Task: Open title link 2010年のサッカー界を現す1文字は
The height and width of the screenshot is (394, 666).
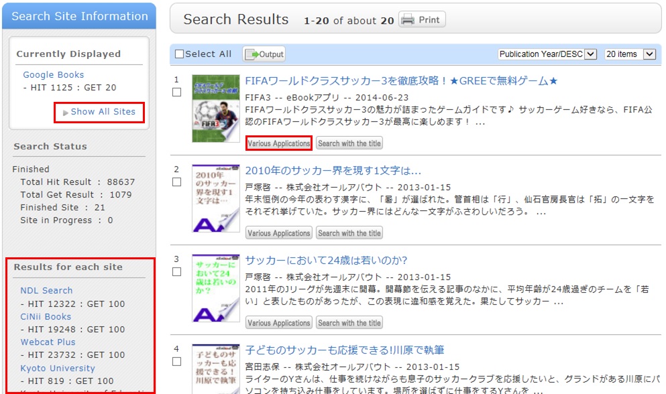Action: coord(333,171)
